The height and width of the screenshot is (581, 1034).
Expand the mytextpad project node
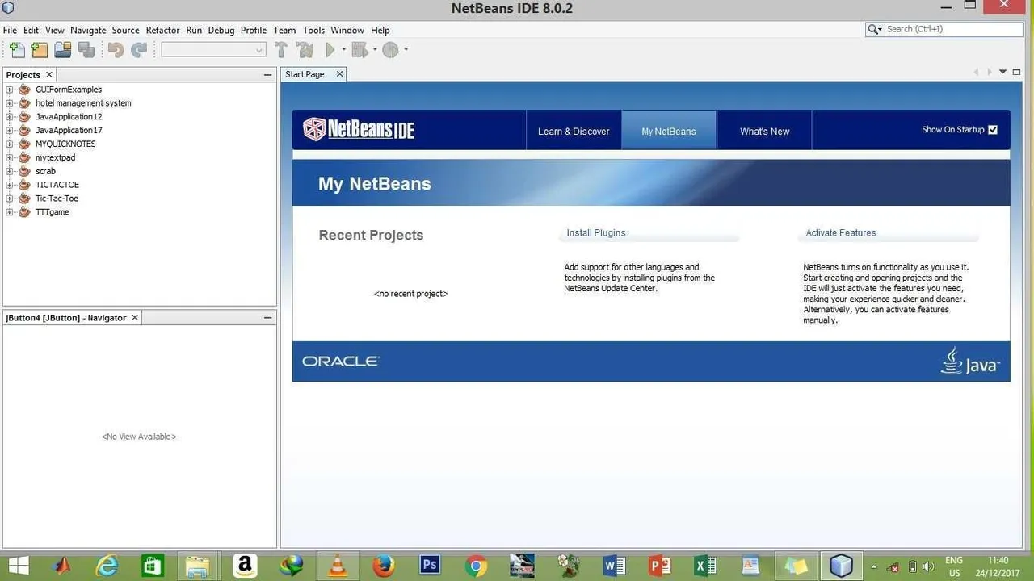coord(10,158)
